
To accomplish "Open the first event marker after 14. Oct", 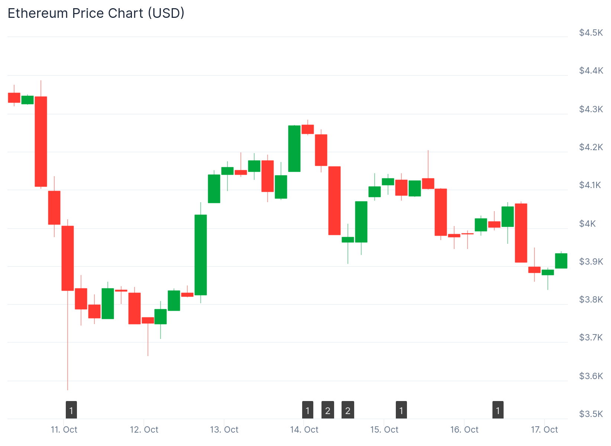I will click(x=307, y=410).
